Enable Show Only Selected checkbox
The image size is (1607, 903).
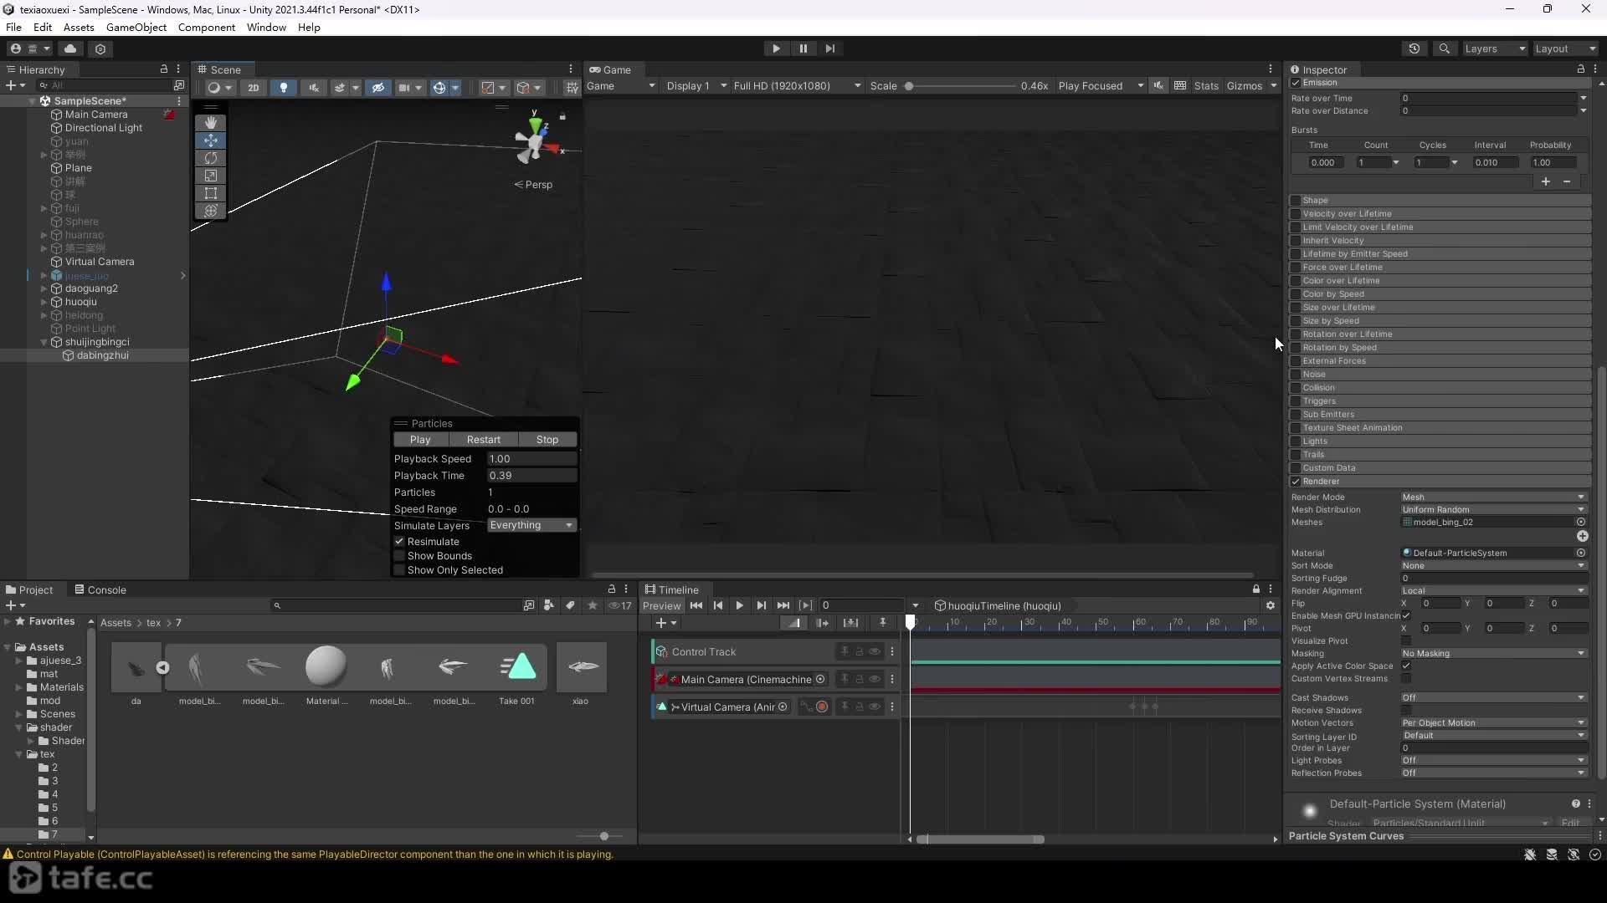point(400,570)
